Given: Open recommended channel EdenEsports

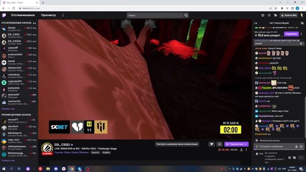Looking at the screenshot, I should click(19, 134).
